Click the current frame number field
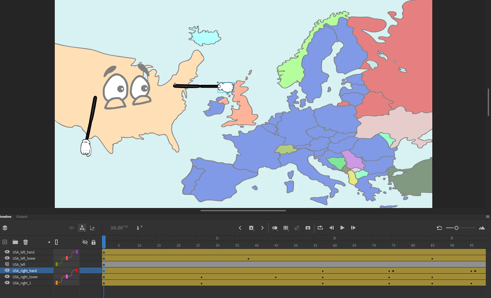This screenshot has height=298, width=491. [x=138, y=228]
